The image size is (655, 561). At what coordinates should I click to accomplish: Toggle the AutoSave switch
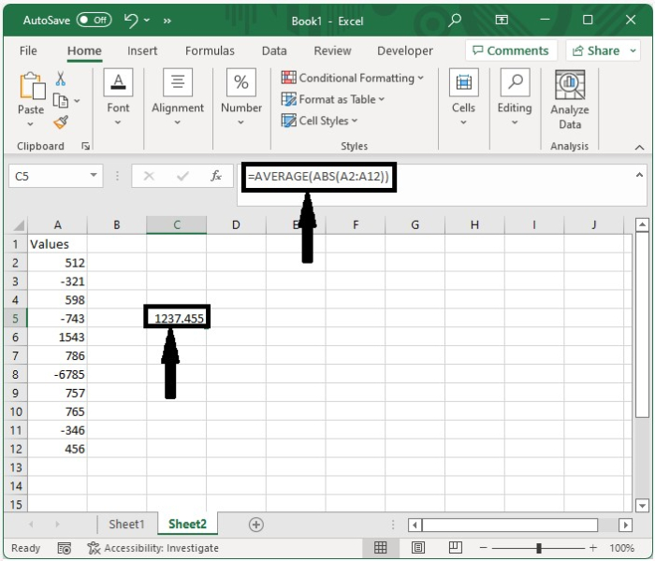tap(94, 20)
